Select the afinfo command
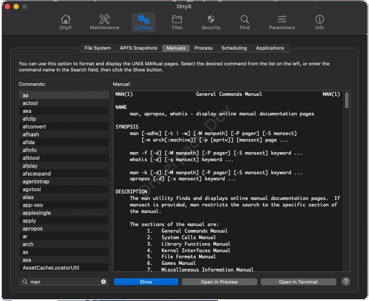 (64, 150)
